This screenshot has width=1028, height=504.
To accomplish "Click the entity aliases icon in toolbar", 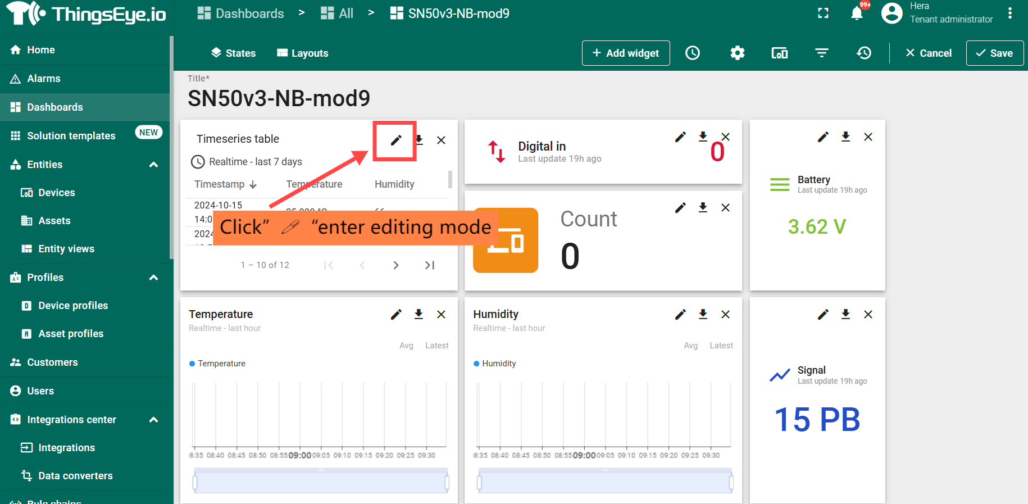I will click(x=779, y=53).
